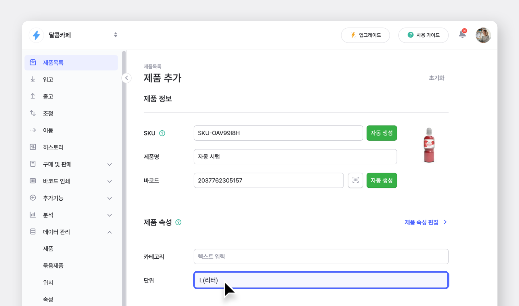
Task: Open 히스토리 via its history icon
Action: [33, 147]
